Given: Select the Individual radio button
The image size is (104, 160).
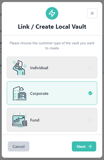Looking at the screenshot, I should pyautogui.click(x=90, y=68).
